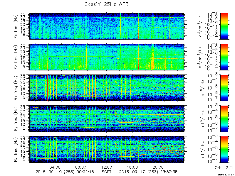Select the Ex freq (Hz) axis label

click(x=16, y=26)
